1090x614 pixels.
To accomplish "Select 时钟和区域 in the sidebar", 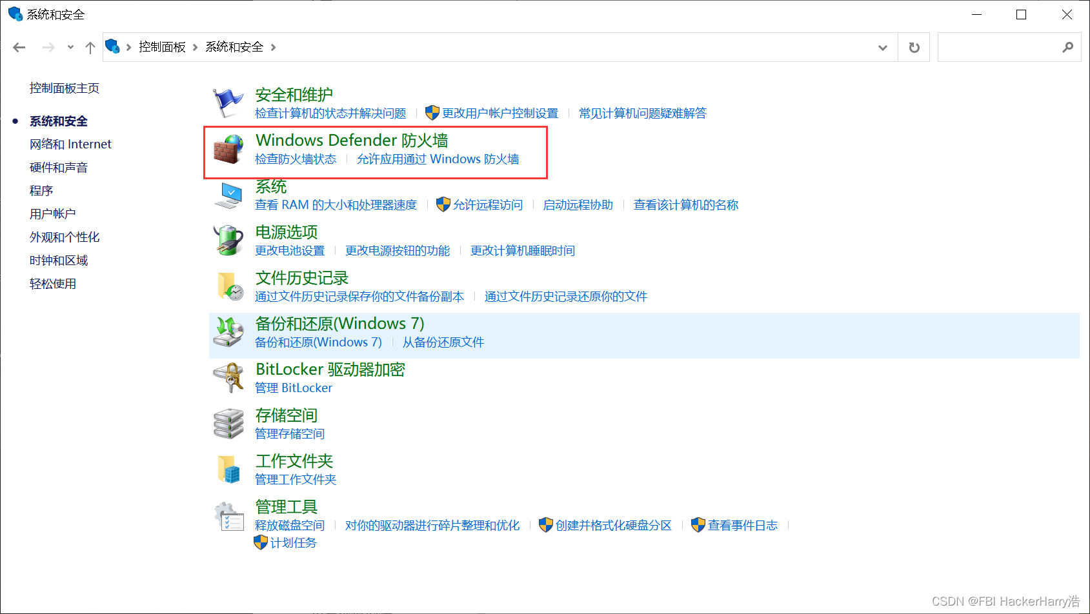I will coord(59,261).
